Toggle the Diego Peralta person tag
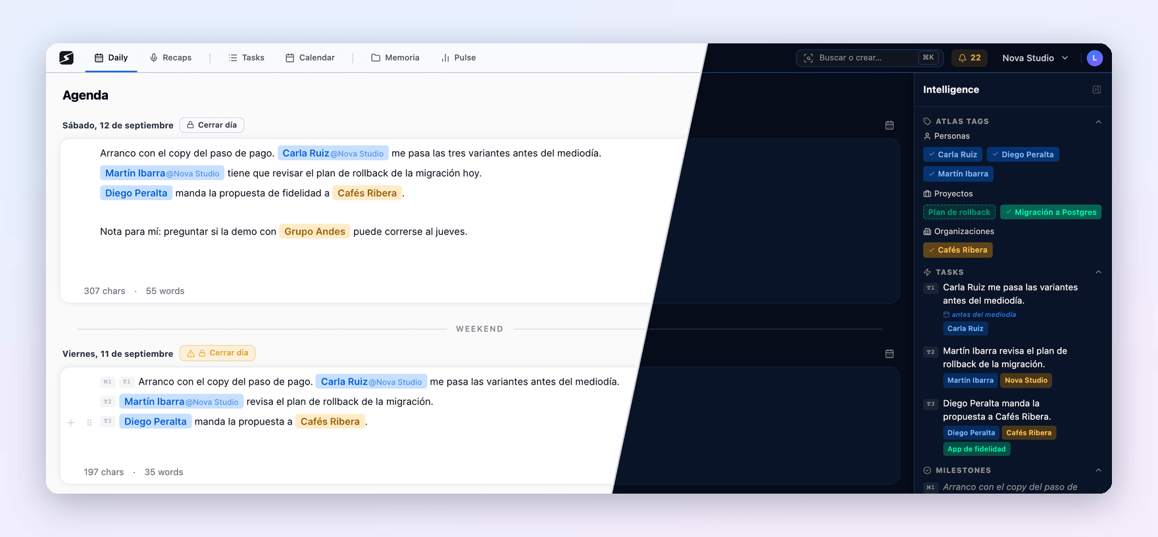1158x537 pixels. pos(1023,154)
